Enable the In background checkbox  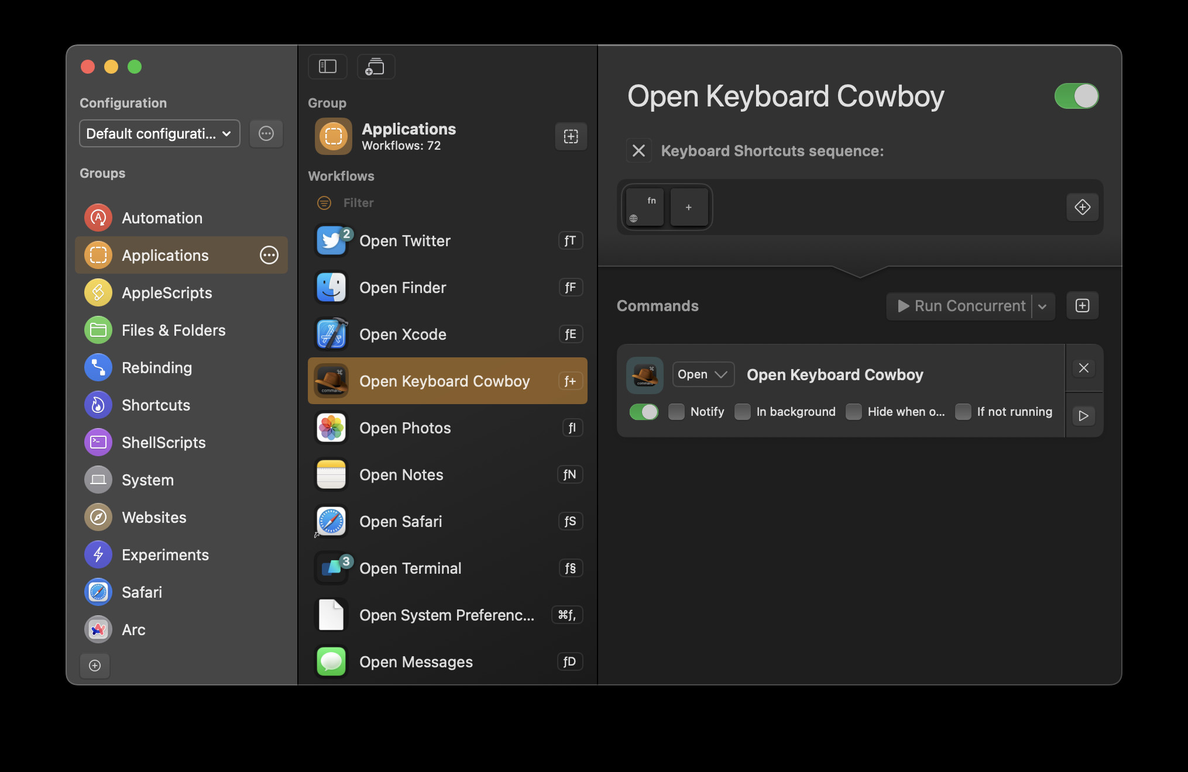pos(743,412)
